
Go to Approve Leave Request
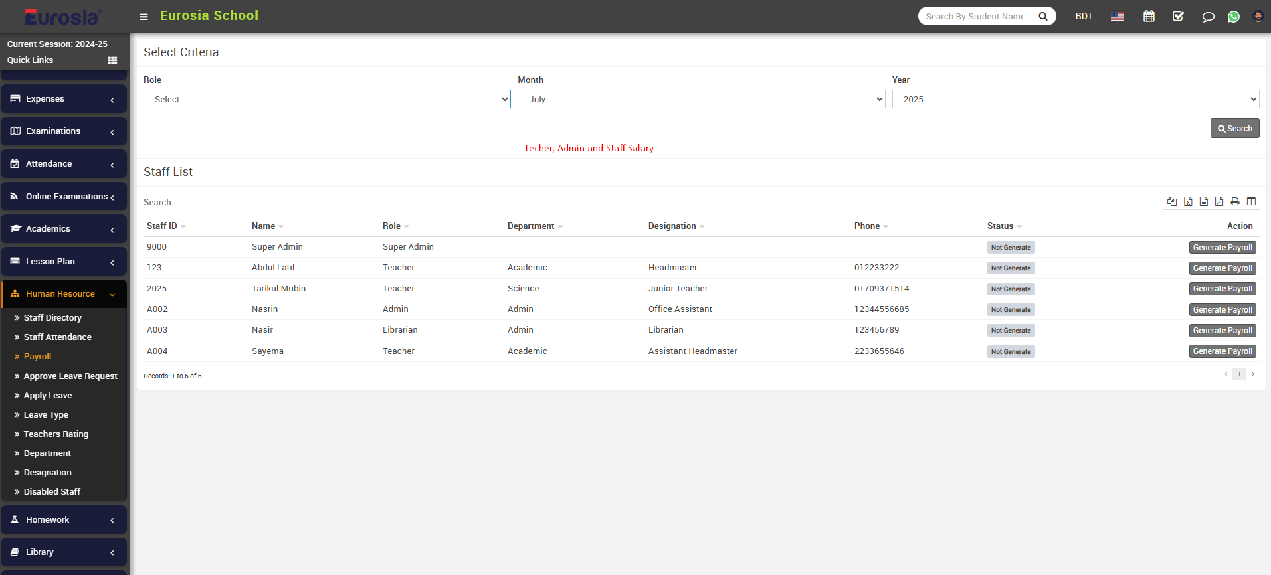coord(70,376)
